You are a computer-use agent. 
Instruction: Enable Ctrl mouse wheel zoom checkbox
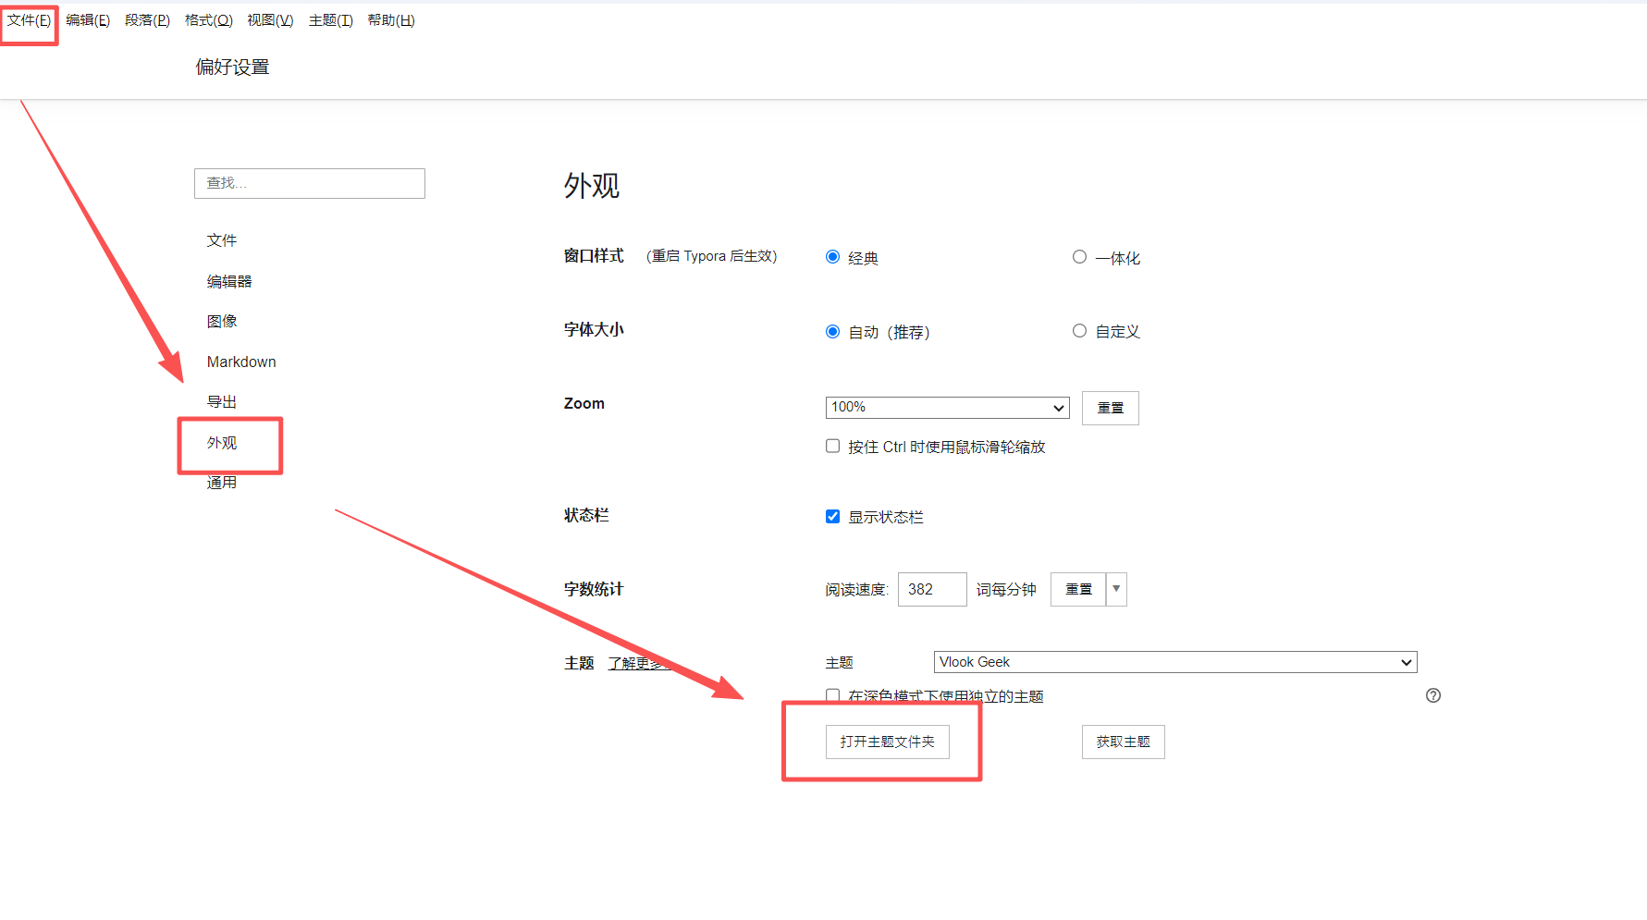coord(832,447)
